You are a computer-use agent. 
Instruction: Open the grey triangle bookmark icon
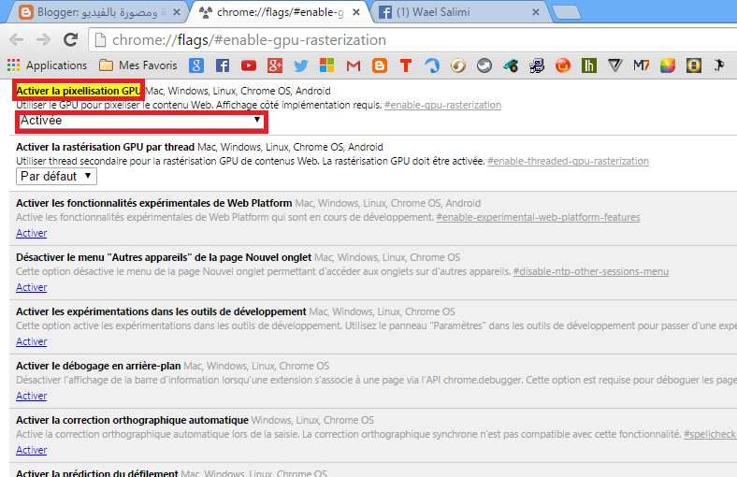coord(614,65)
